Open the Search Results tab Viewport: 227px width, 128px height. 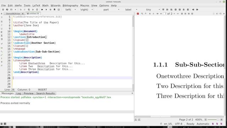coord(45,93)
